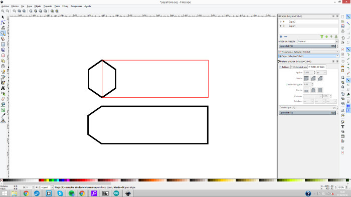Switch to Color de trazo tab
This screenshot has width=351, height=197.
[x=299, y=67]
